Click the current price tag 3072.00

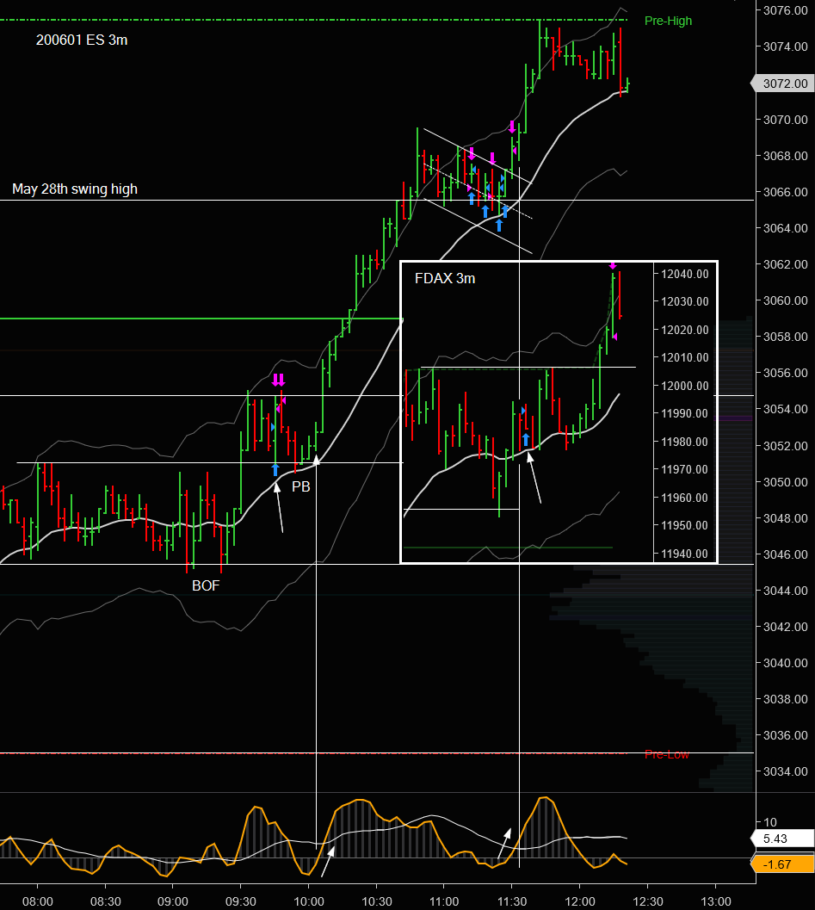784,84
